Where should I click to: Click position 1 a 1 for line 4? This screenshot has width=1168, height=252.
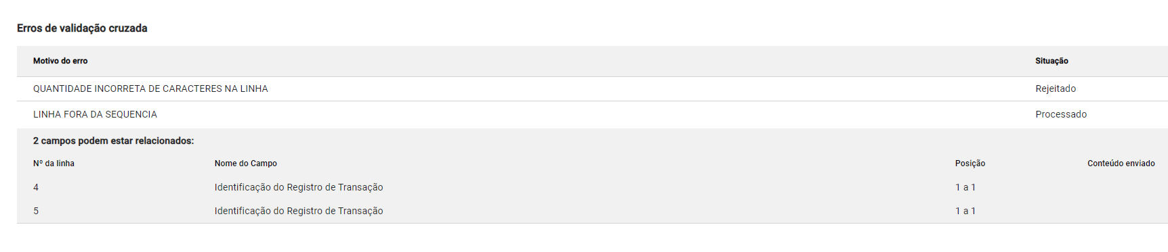pos(965,187)
